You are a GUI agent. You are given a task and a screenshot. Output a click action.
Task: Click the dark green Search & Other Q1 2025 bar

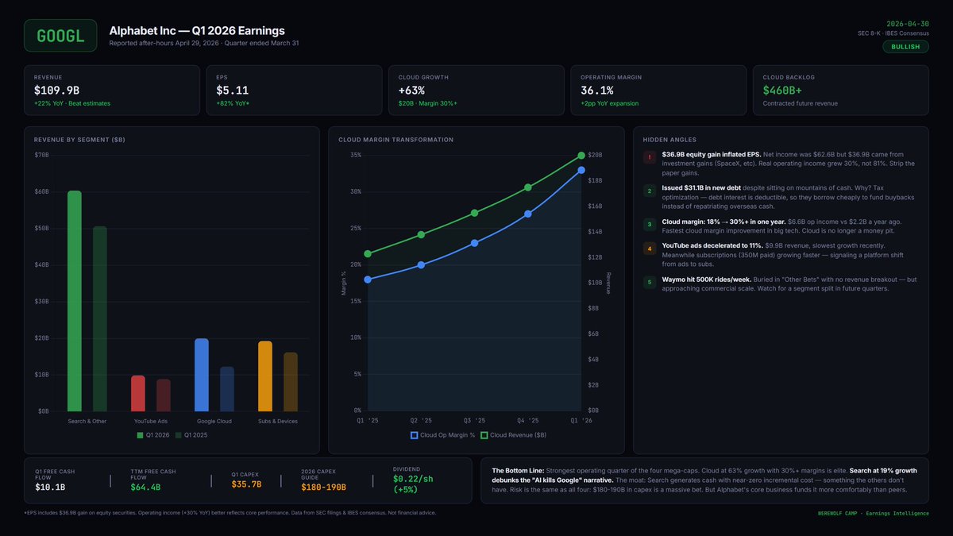pos(100,318)
